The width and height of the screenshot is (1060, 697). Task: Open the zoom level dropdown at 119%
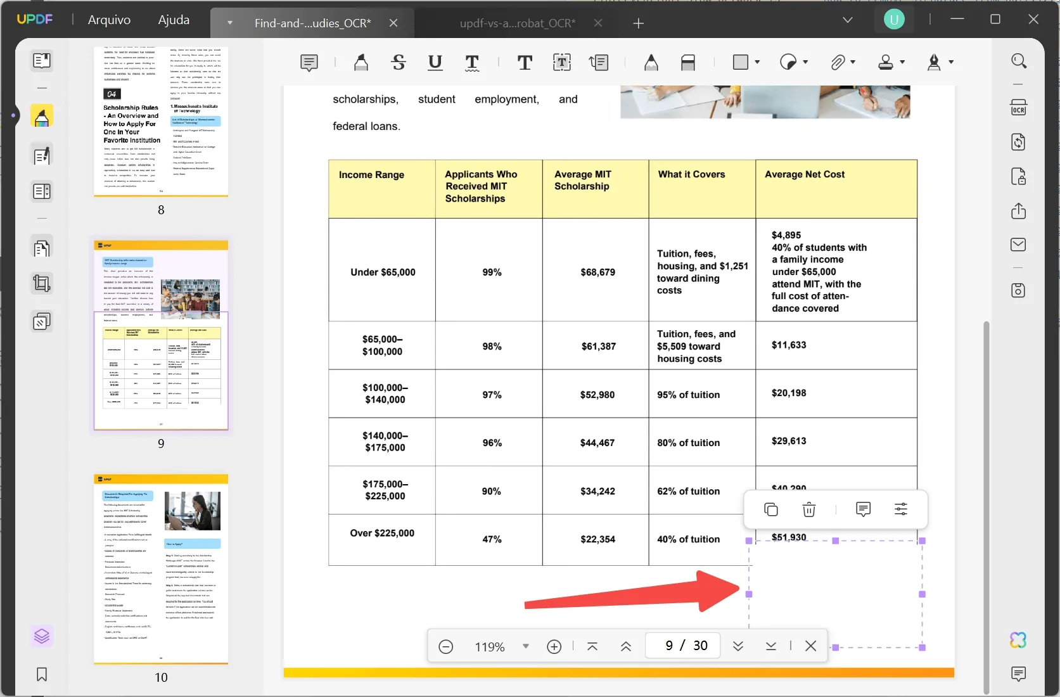point(526,646)
